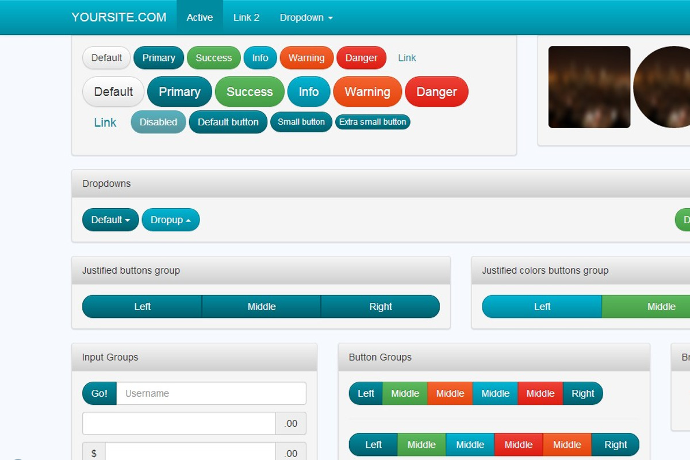Click Middle in the Justified buttons group
690x460 pixels.
tap(261, 306)
